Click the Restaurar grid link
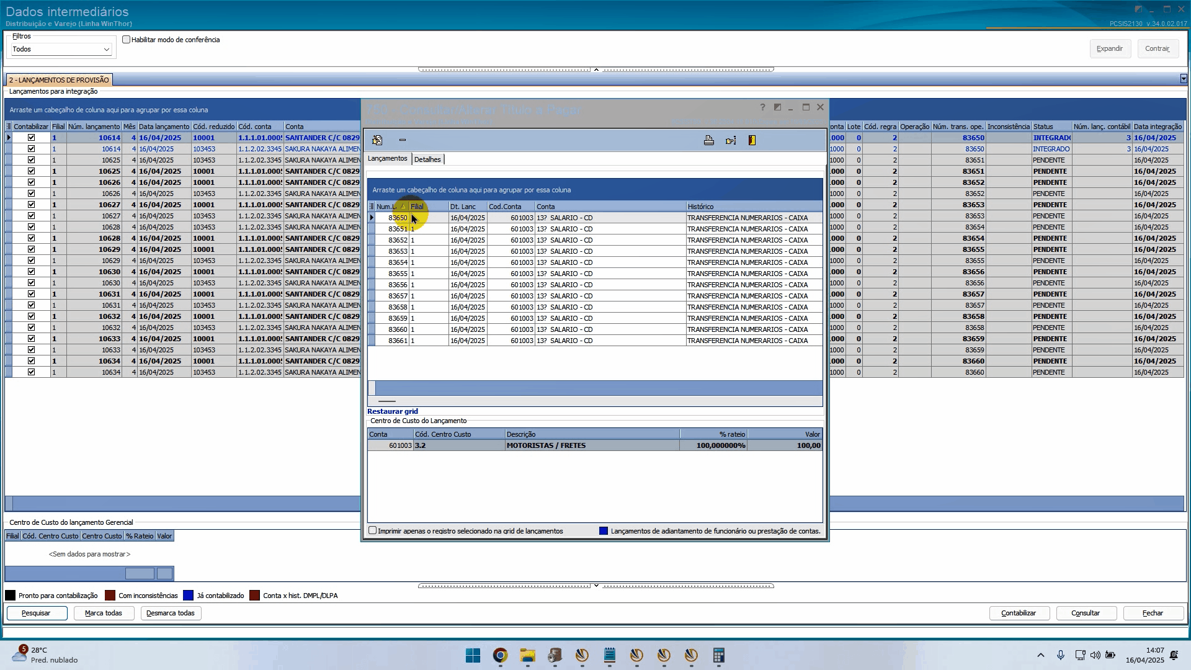The height and width of the screenshot is (670, 1191). pyautogui.click(x=393, y=411)
